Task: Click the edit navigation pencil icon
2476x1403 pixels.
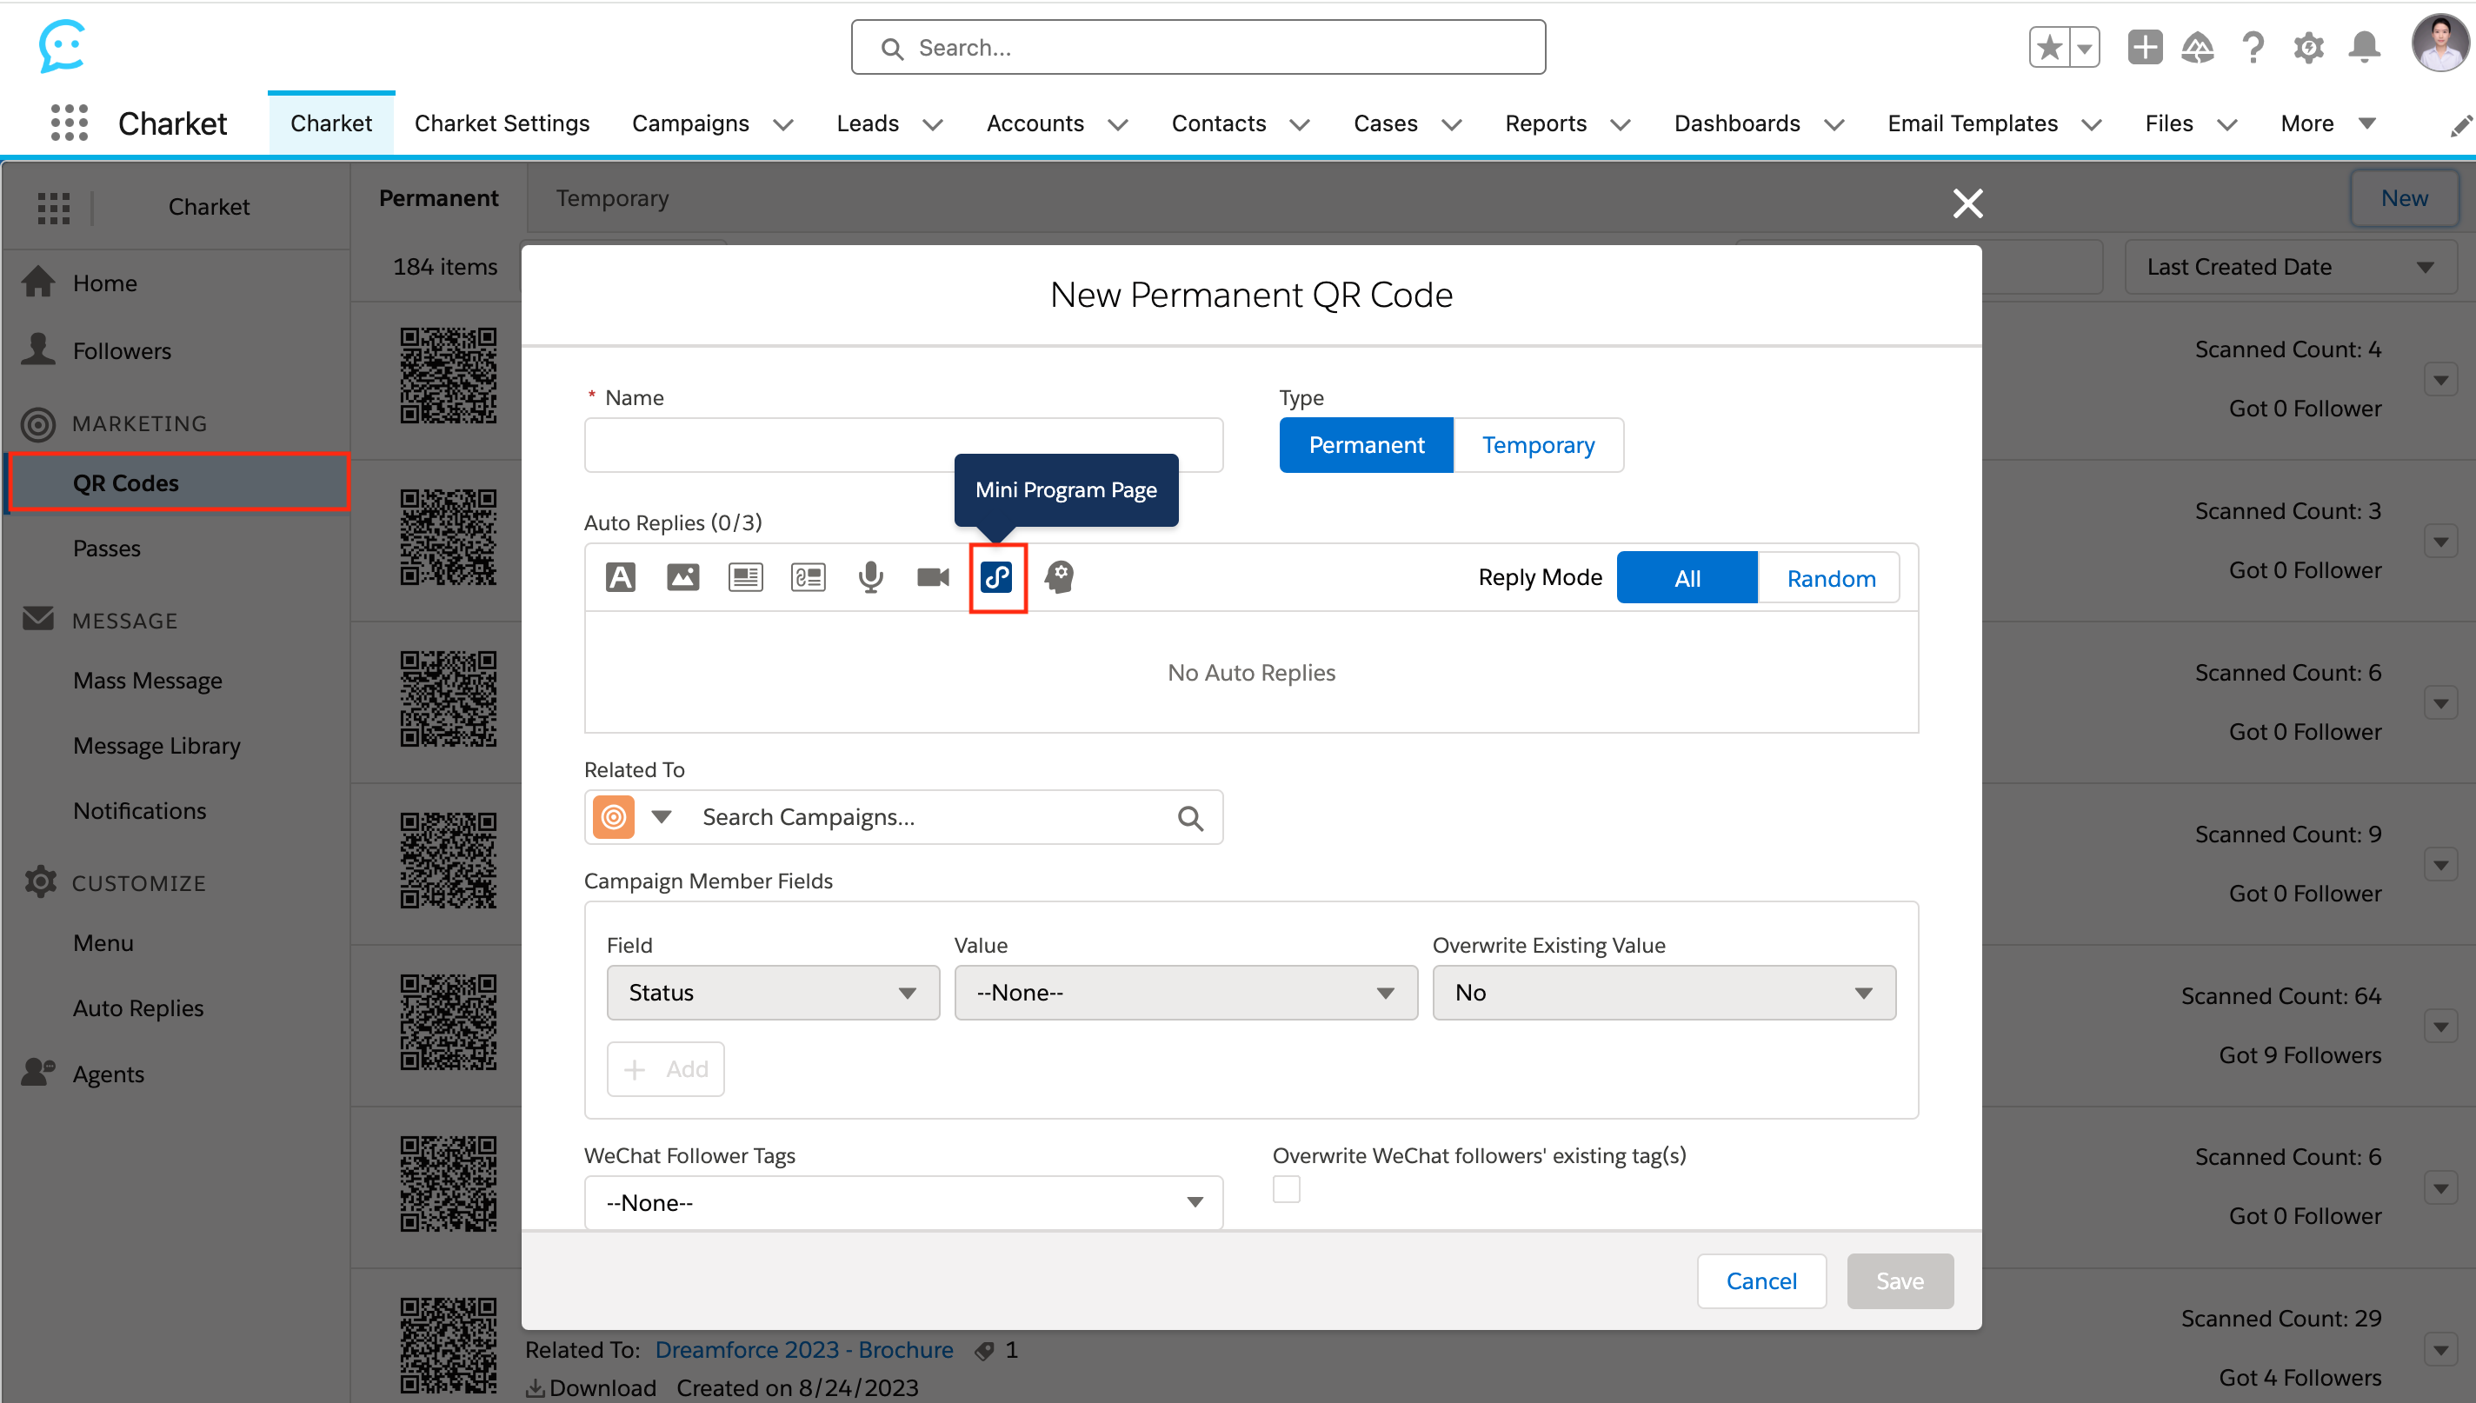Action: click(x=2460, y=125)
